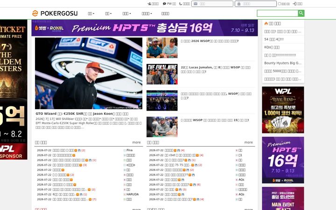The image size is (336, 210).
Task: Open the Main Event tournament banner in the sidebar
Action: (283, 198)
